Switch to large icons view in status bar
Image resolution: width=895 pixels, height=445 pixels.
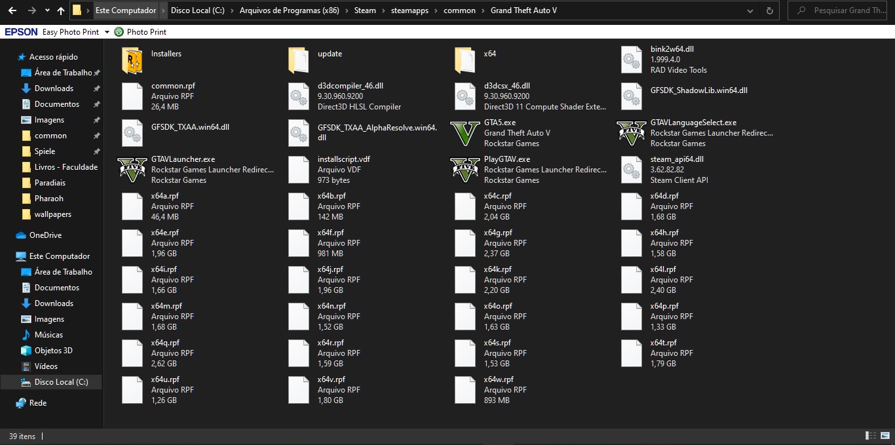(885, 436)
